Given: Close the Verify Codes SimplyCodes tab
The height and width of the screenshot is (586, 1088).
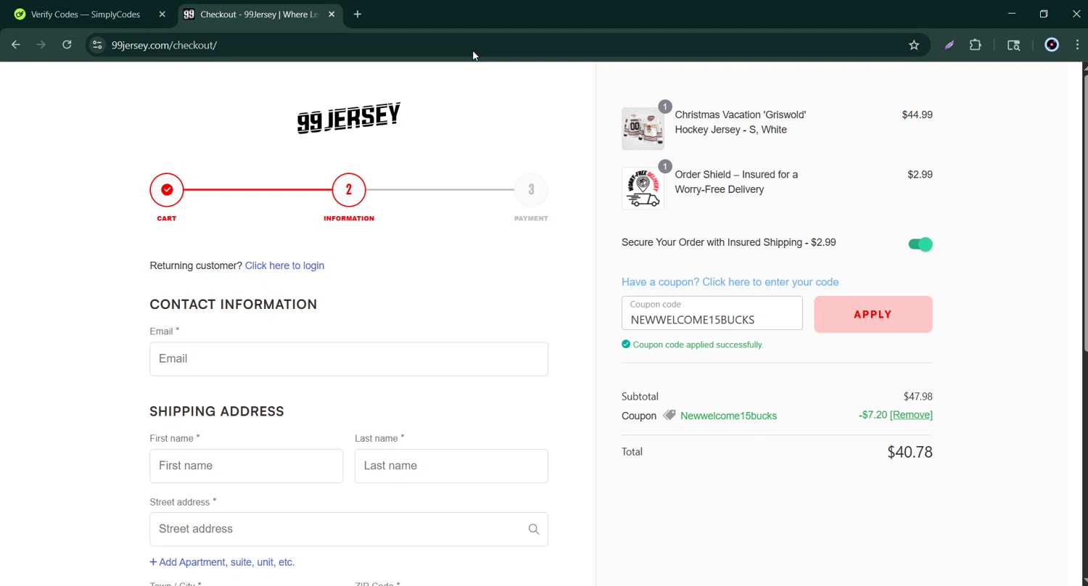Looking at the screenshot, I should point(162,15).
